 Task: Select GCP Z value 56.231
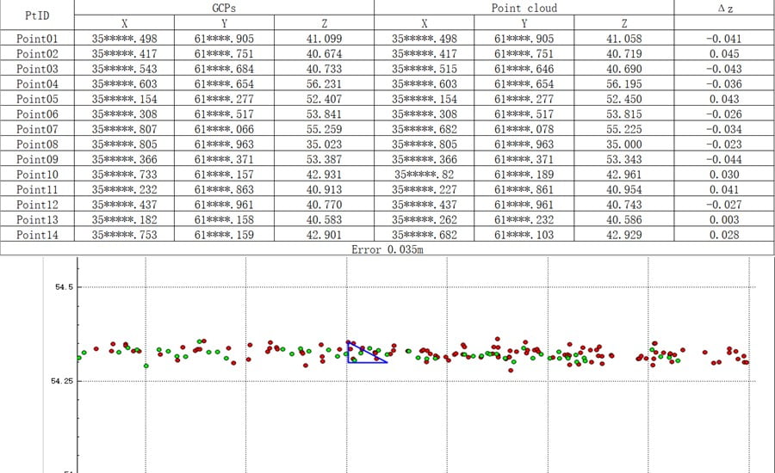tap(324, 84)
